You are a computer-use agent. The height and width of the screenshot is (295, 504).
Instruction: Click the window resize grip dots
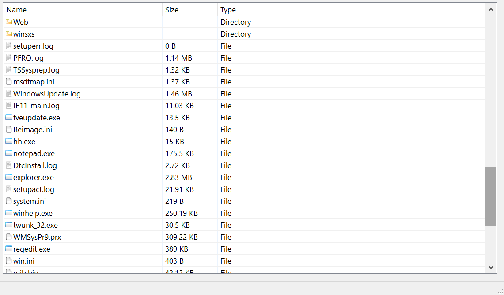(500, 291)
